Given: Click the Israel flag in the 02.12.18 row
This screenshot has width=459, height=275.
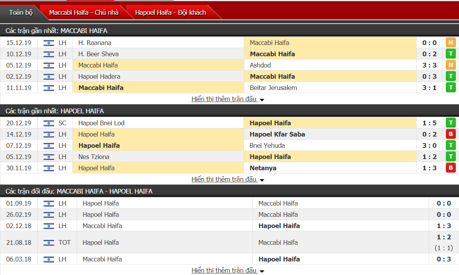Looking at the screenshot, I should click(49, 226).
